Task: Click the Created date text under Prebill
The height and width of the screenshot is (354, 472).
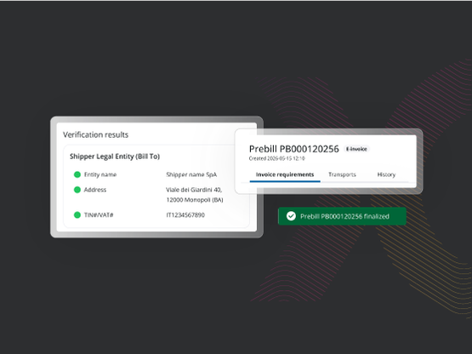Action: click(x=276, y=158)
